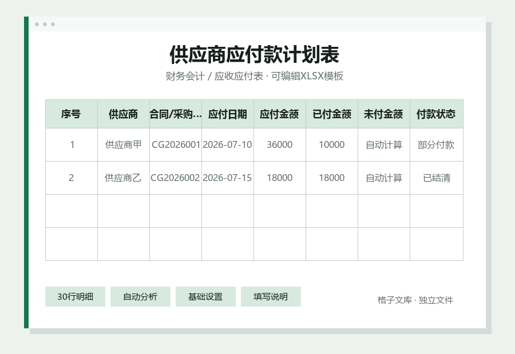Select the 合同/采购… column header

tap(176, 114)
